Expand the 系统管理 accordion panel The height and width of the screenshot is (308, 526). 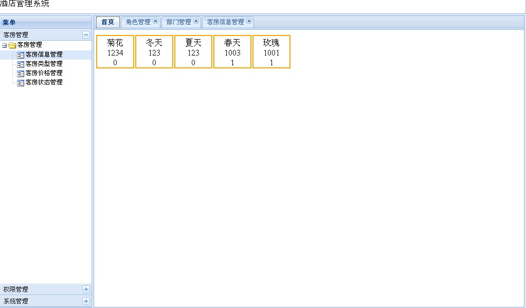pyautogui.click(x=86, y=301)
